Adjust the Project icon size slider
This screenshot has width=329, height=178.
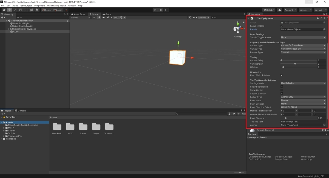tap(239, 173)
